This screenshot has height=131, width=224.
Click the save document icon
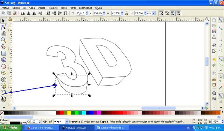tap(214, 31)
